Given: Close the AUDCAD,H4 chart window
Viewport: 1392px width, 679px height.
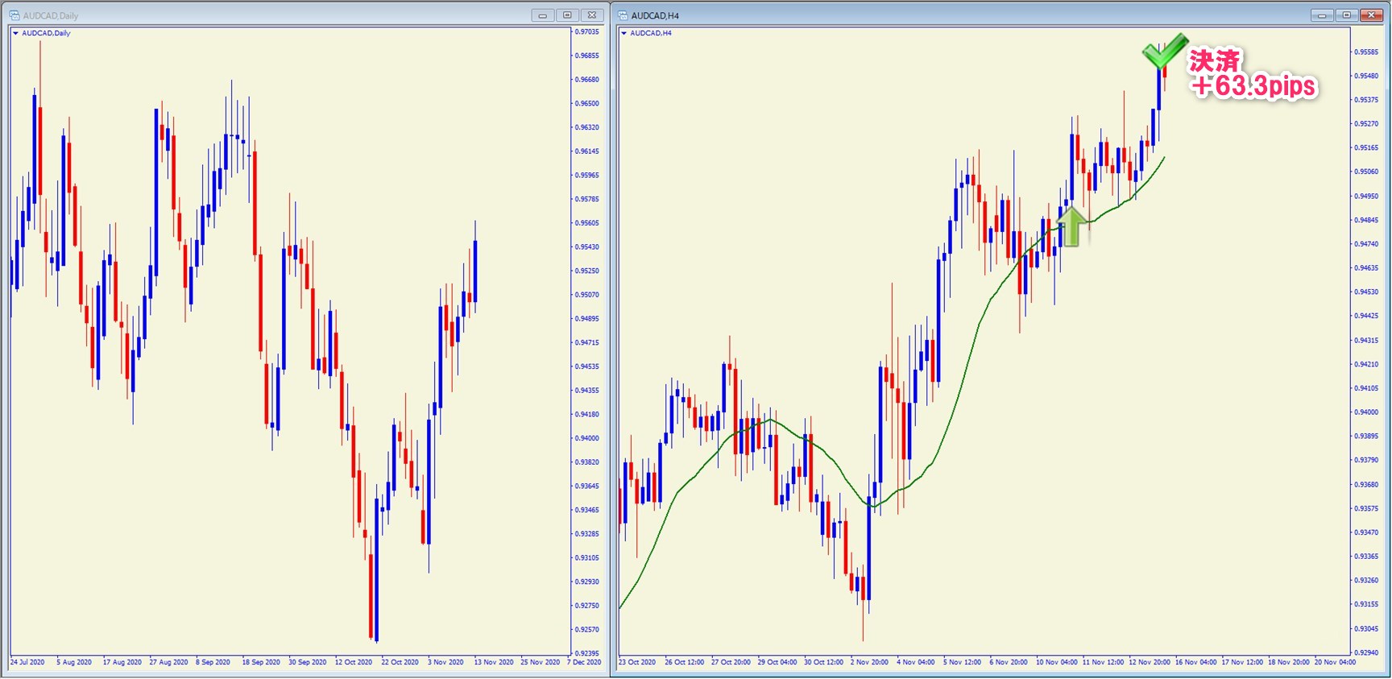Looking at the screenshot, I should tap(1371, 15).
